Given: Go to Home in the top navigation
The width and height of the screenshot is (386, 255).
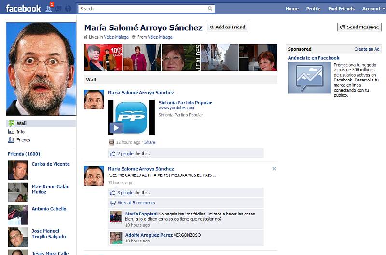Looking at the screenshot, I should click(x=292, y=9).
